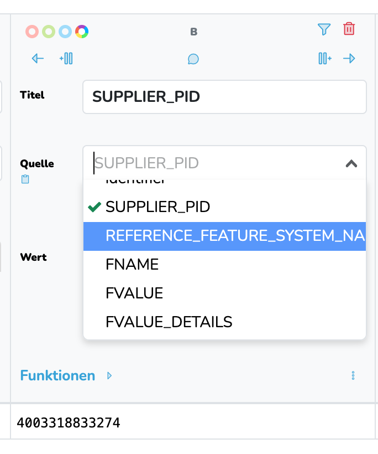Pick the blue color circle
The image size is (378, 454).
[65, 32]
